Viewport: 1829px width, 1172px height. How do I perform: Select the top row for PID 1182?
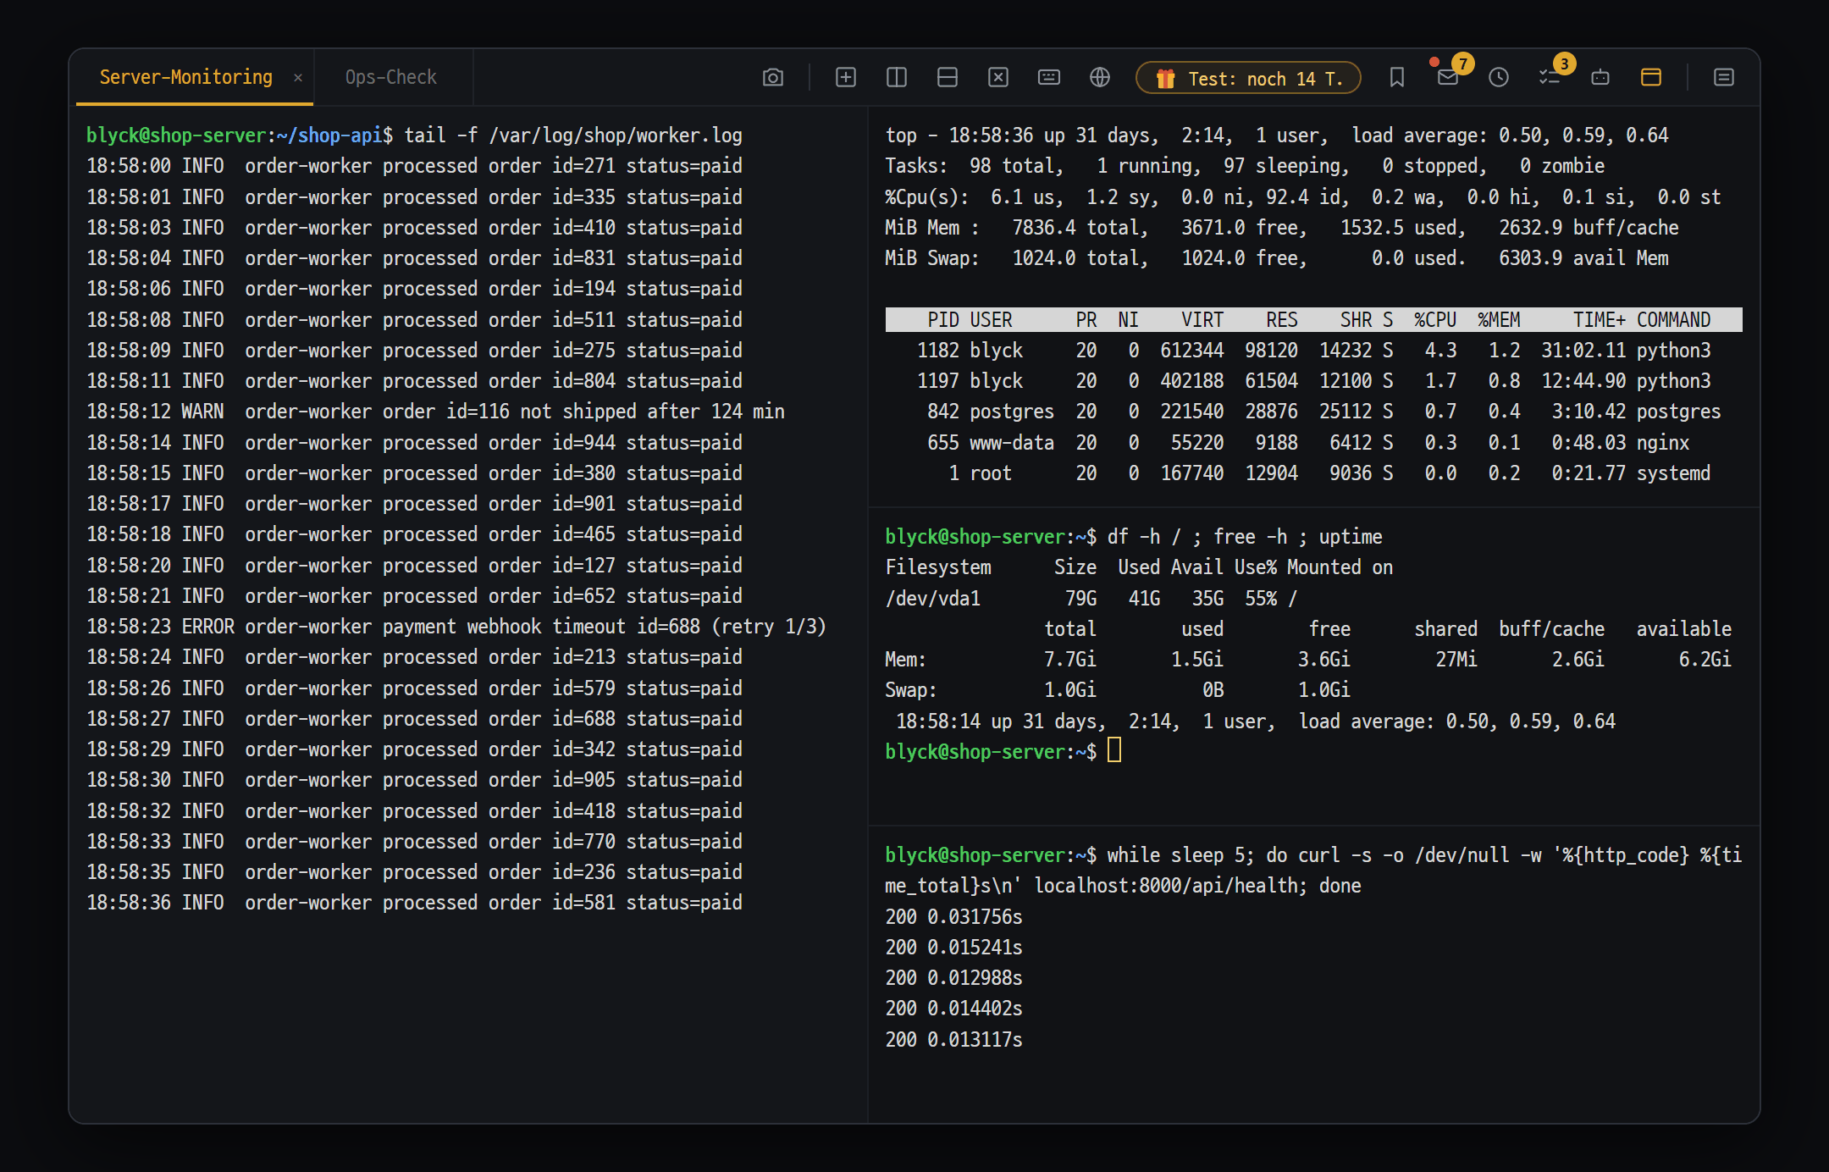(1313, 351)
